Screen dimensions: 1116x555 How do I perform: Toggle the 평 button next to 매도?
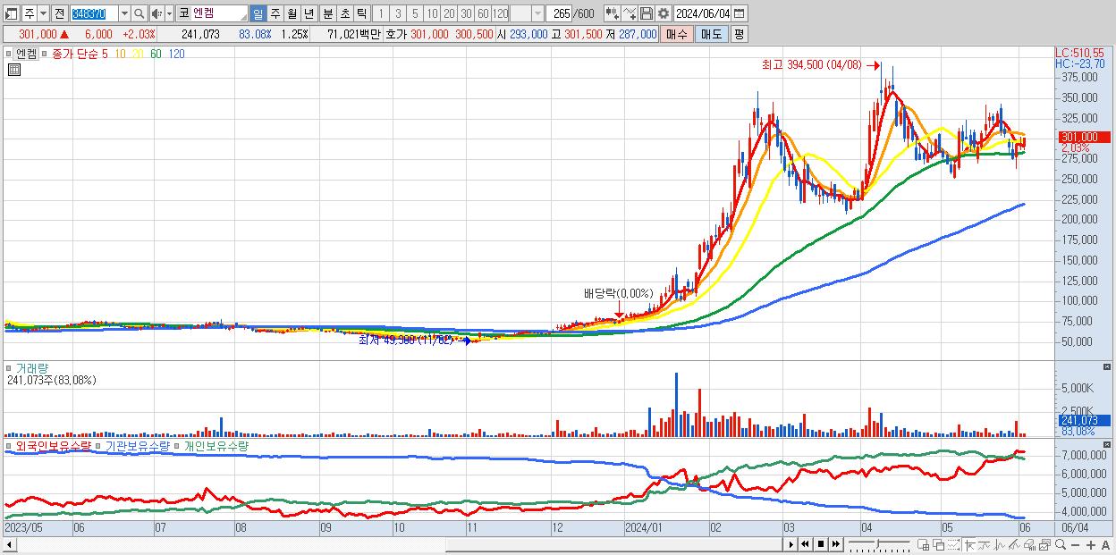(739, 34)
